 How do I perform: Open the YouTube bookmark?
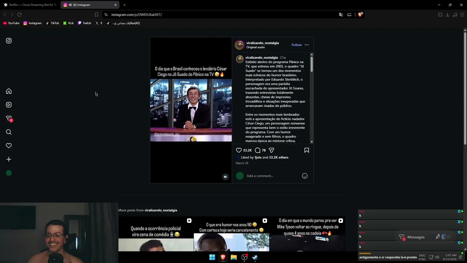[11, 23]
